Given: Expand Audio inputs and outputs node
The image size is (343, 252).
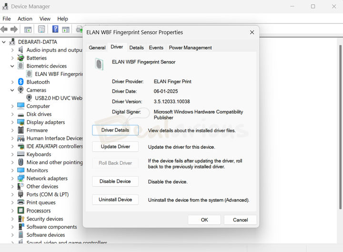Looking at the screenshot, I should tap(12, 50).
